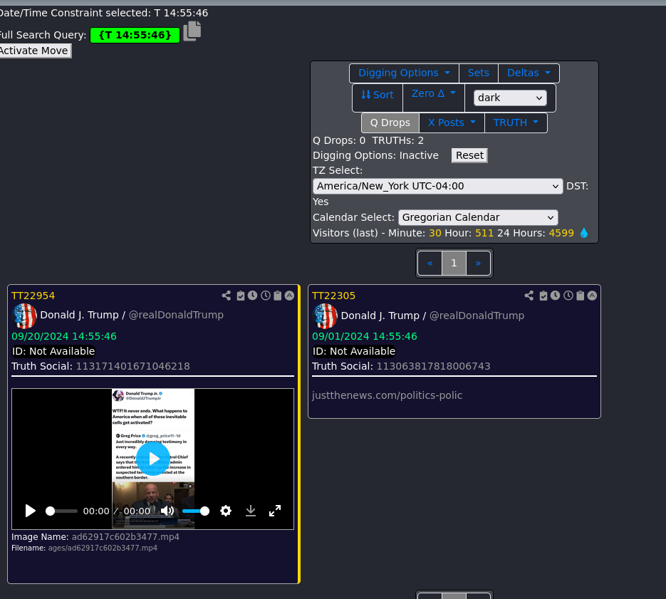This screenshot has height=599, width=666.
Task: Copy the full search query with the copy icon
Action: pos(192,31)
